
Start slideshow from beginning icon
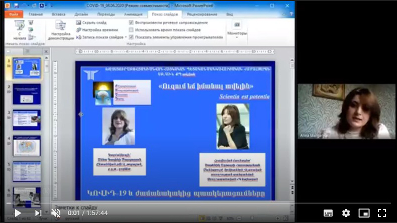[x=19, y=26]
